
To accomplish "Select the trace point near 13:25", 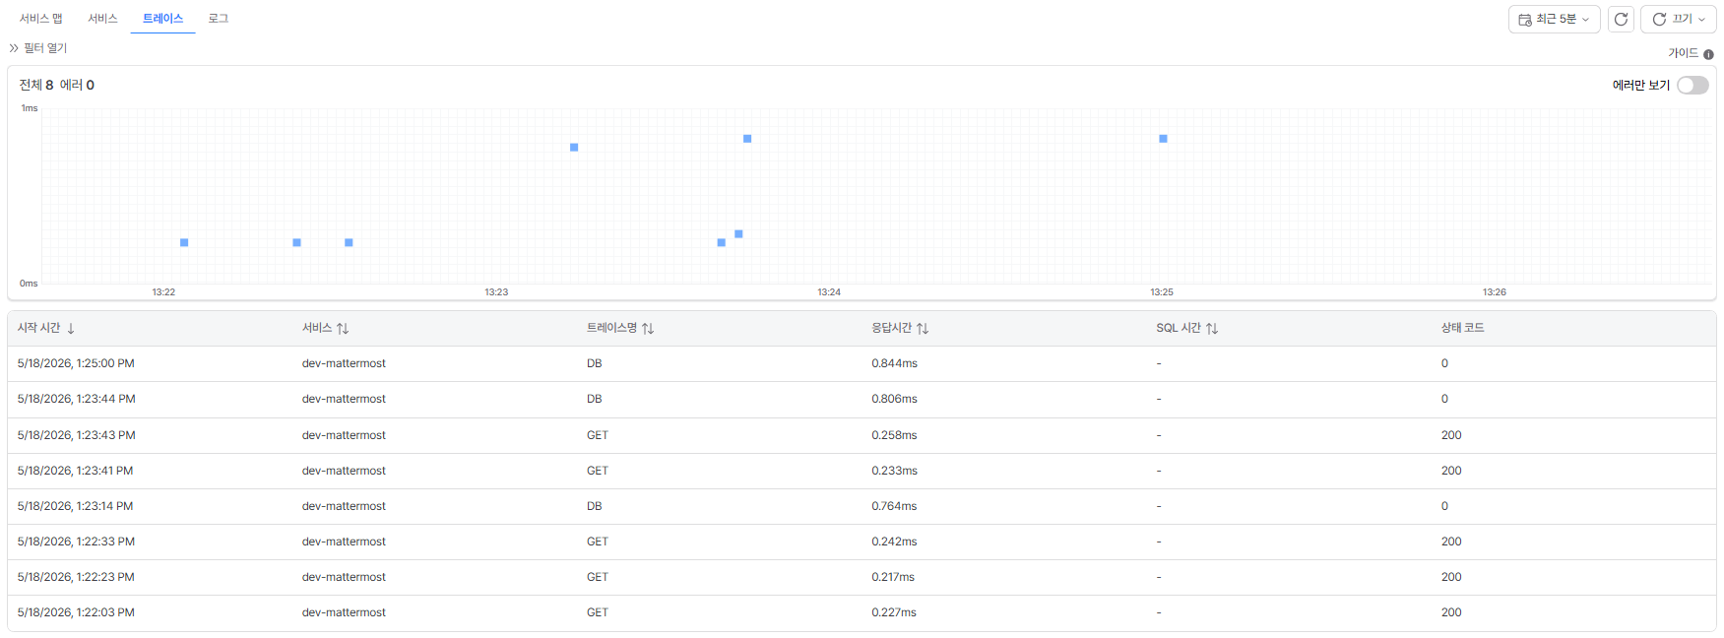I will 1163,139.
